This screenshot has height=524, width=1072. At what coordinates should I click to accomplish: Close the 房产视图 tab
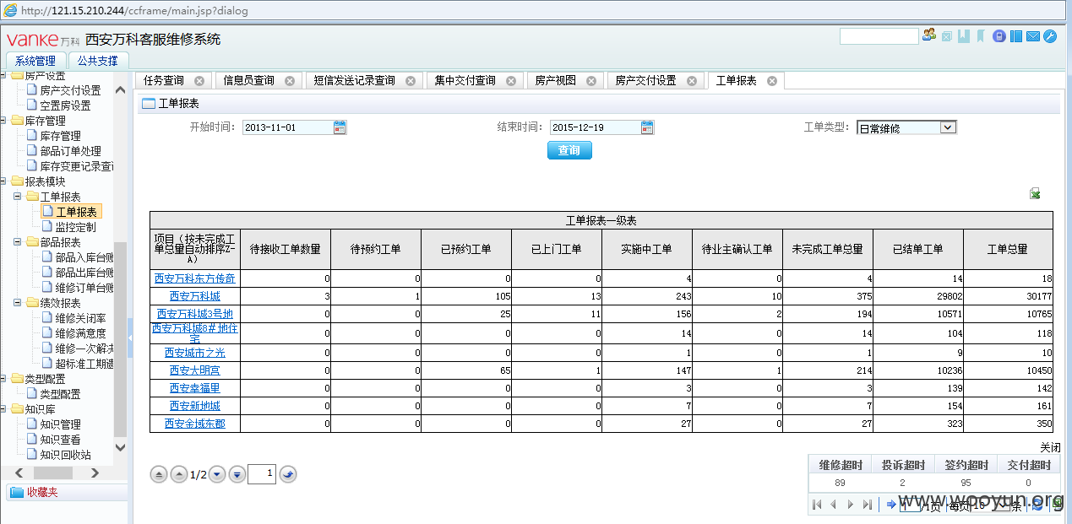[x=591, y=81]
